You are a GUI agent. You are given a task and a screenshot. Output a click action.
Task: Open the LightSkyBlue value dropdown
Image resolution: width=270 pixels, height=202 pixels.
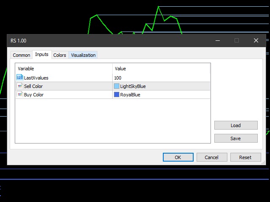click(161, 86)
